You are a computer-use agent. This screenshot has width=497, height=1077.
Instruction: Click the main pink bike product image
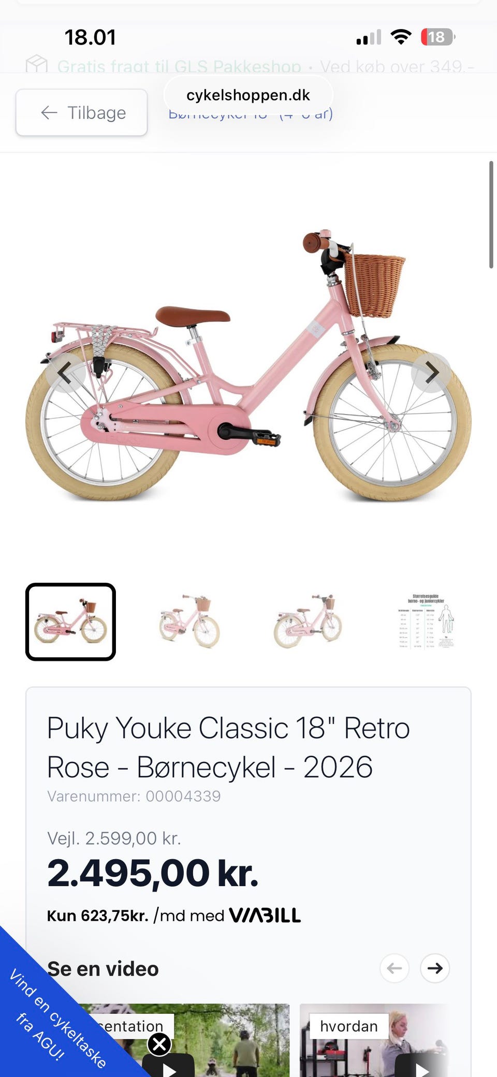[248, 365]
